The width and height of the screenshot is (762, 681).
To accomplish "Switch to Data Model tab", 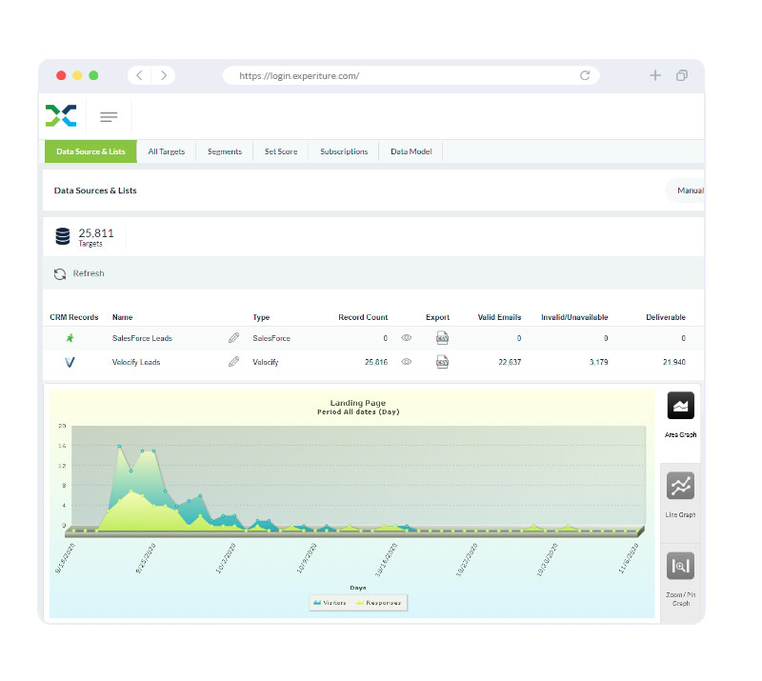I will [x=411, y=151].
